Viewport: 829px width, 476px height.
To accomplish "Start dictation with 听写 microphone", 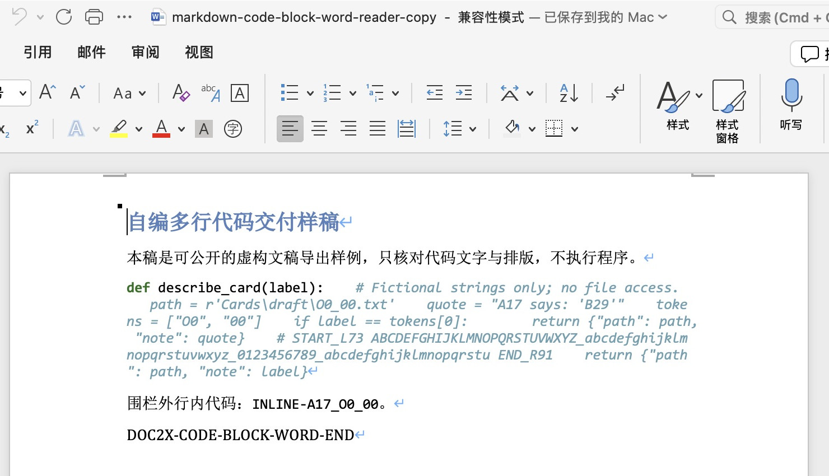I will click(x=791, y=105).
